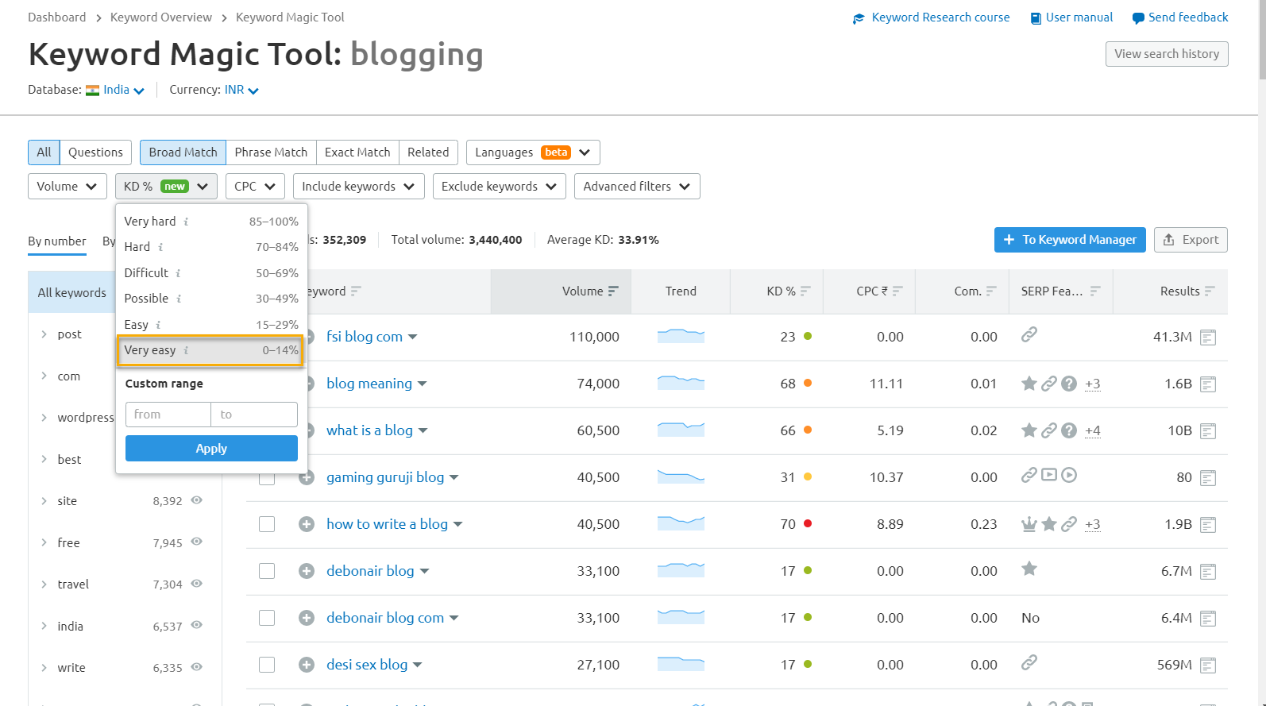Sort by the KD % column sort icon
This screenshot has height=706, width=1266.
(805, 291)
